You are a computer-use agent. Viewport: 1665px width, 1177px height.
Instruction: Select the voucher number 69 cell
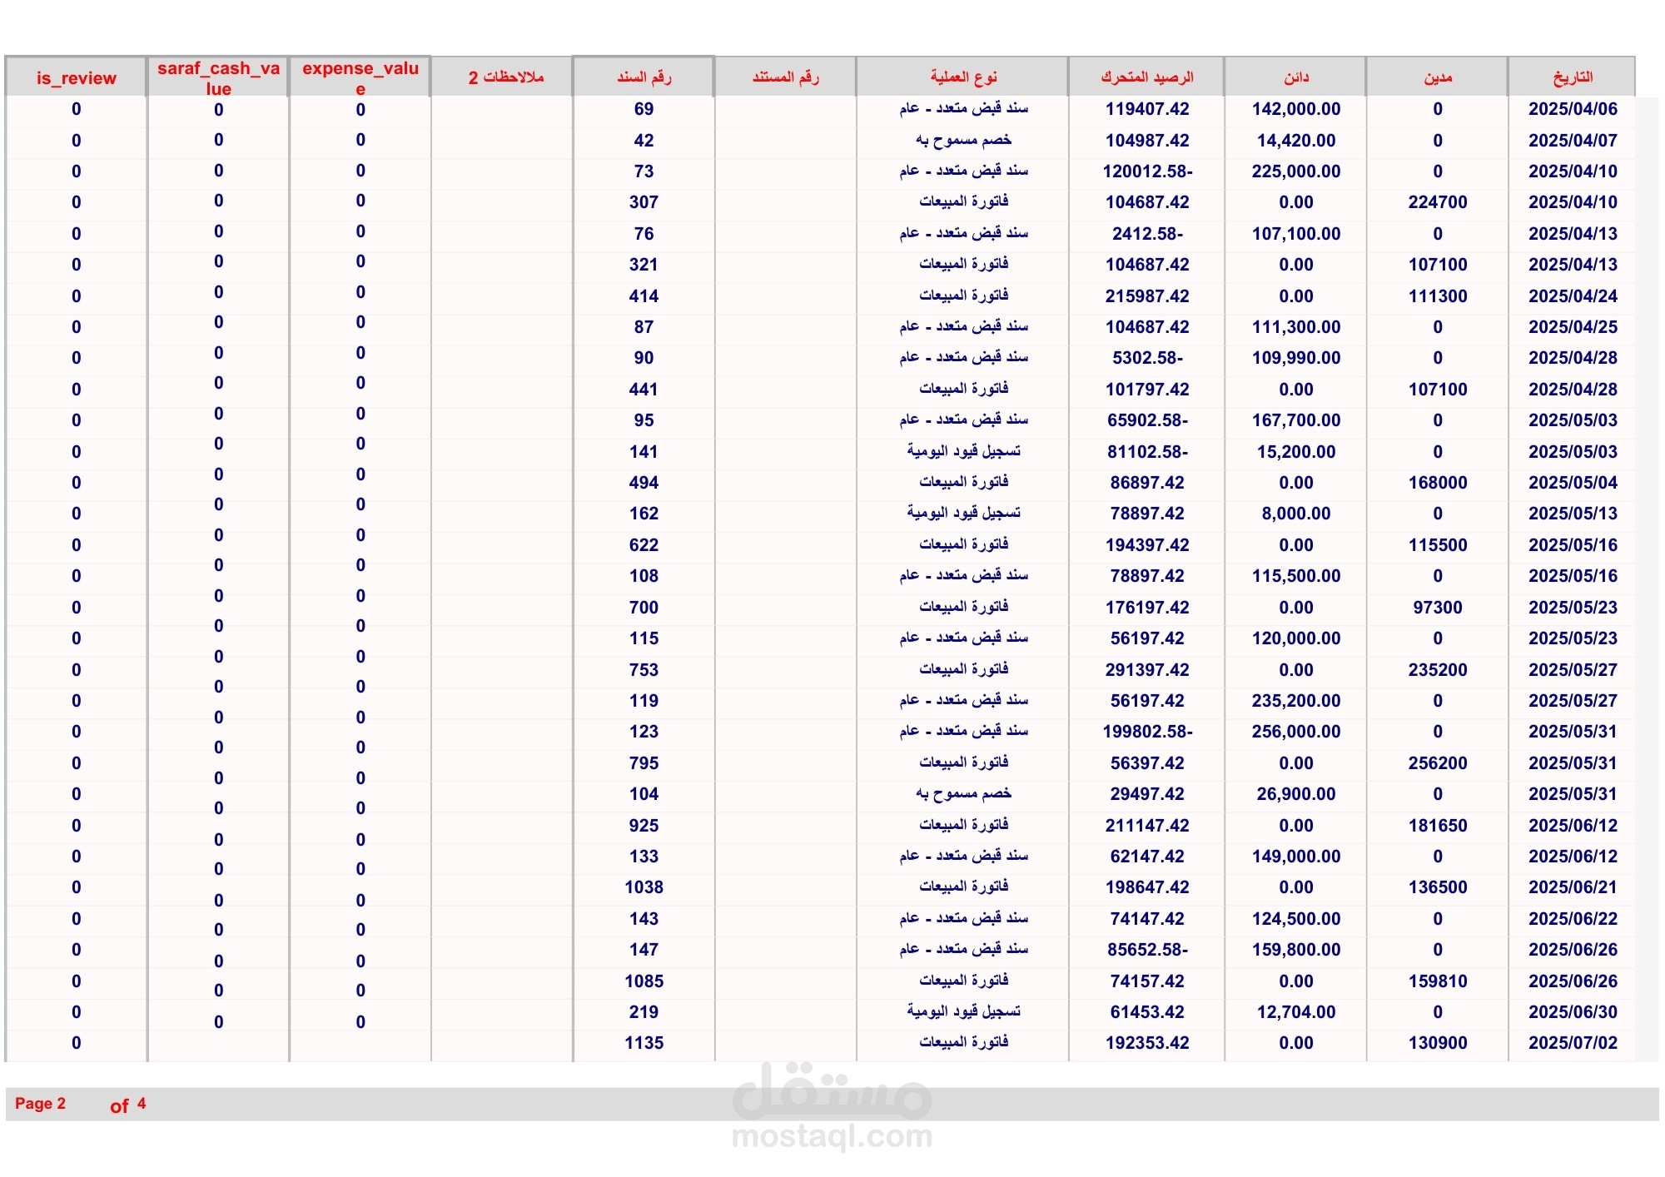coord(644,109)
